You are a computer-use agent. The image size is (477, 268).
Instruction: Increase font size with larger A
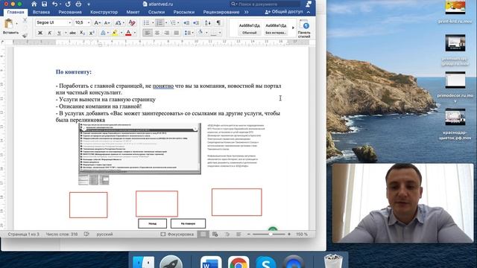(97, 23)
